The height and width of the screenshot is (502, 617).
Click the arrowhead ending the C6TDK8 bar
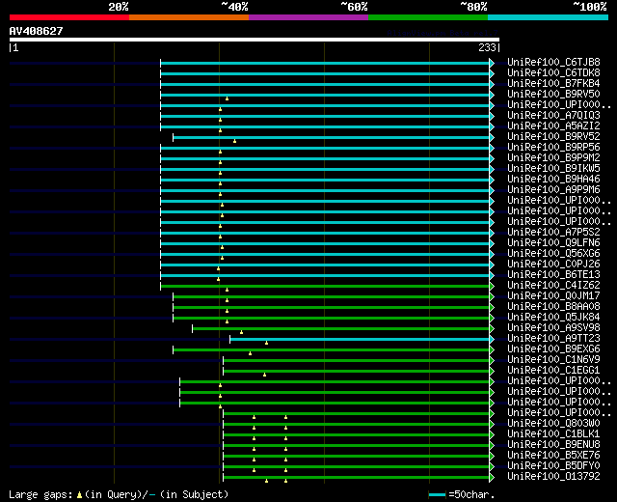pyautogui.click(x=492, y=73)
